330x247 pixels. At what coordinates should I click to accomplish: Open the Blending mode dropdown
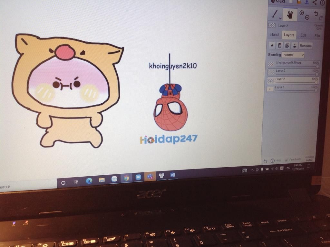pos(293,55)
